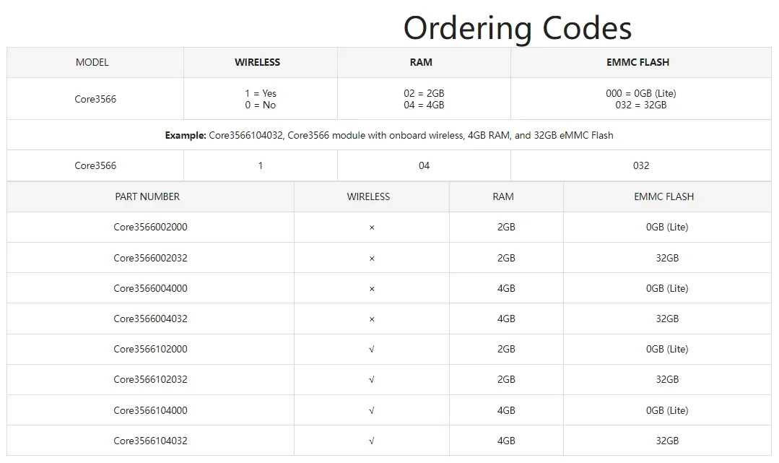Click the '000 = 0GB (Lite)' flash code cell
Image resolution: width=779 pixels, height=463 pixels.
point(640,93)
